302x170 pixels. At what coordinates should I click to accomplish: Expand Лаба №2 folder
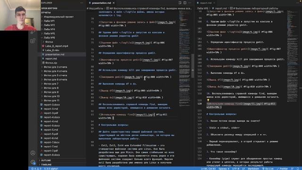click(49, 25)
